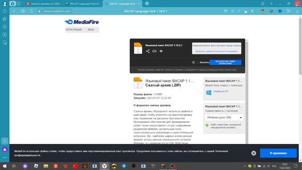Open the Yandex Browser taskbar icon
Screen dimensions: 302x170
point(104,166)
